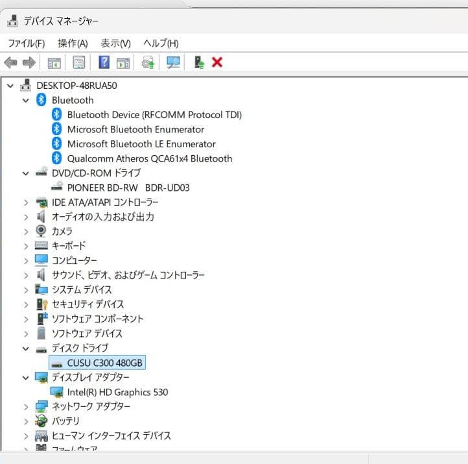Click the Enable device toolbar icon
This screenshot has width=468, height=464.
point(199,62)
